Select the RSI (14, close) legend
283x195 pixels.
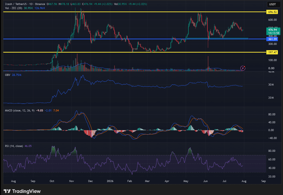(14, 146)
